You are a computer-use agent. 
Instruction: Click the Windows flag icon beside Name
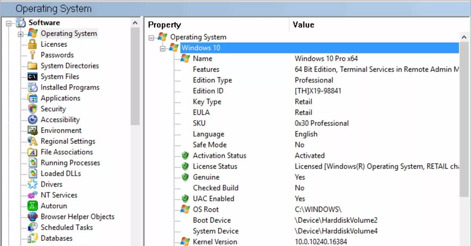[x=185, y=59]
